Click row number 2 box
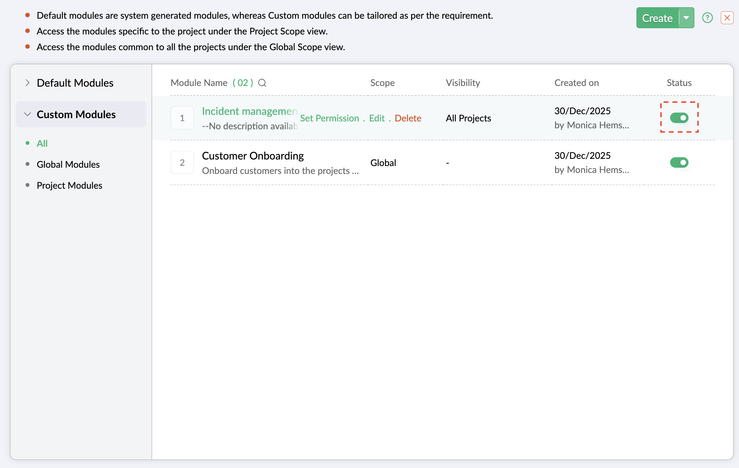This screenshot has height=468, width=739. 182,163
